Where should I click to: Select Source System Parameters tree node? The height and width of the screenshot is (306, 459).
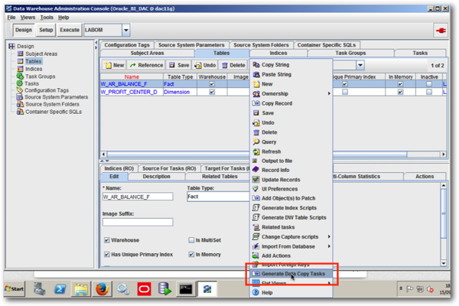[56, 97]
